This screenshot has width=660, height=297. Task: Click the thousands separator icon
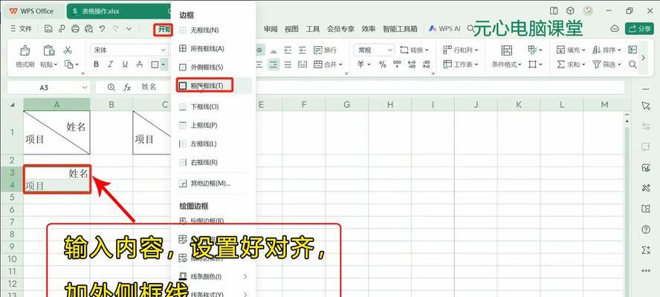pos(397,65)
